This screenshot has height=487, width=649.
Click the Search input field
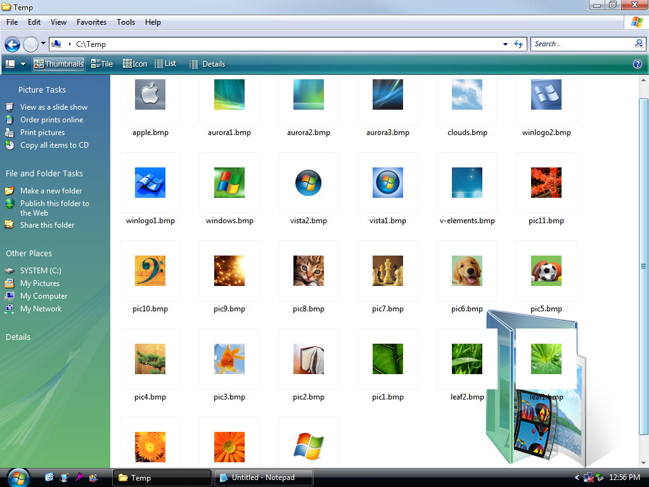pos(583,44)
